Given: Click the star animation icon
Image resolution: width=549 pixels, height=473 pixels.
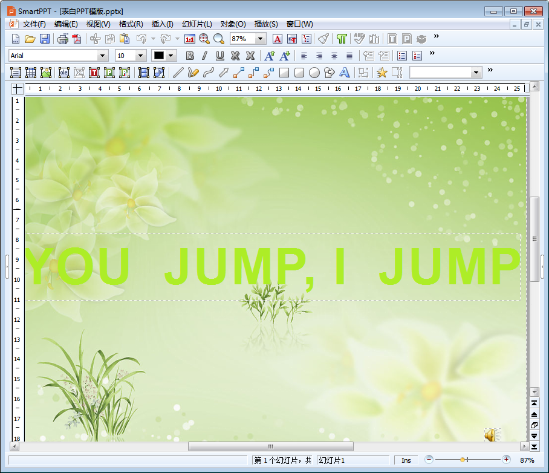Looking at the screenshot, I should (382, 73).
